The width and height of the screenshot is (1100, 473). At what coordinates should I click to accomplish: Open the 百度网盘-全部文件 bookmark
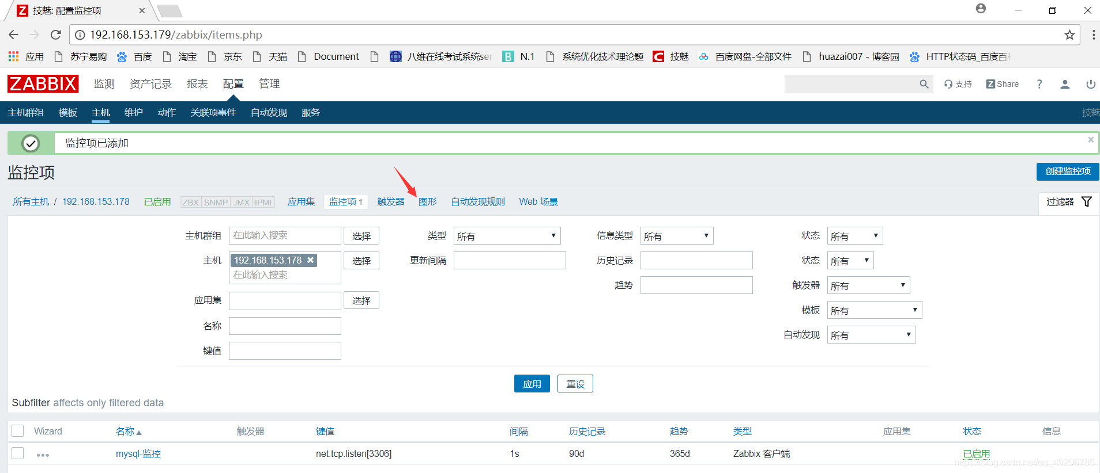click(745, 56)
